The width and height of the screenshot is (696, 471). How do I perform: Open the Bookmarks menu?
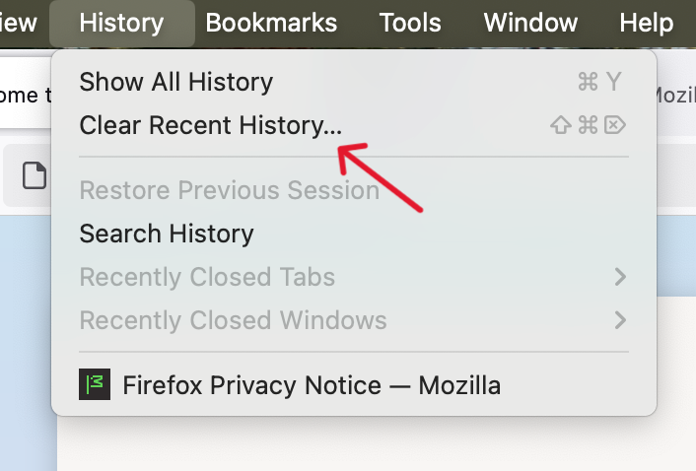tap(271, 23)
